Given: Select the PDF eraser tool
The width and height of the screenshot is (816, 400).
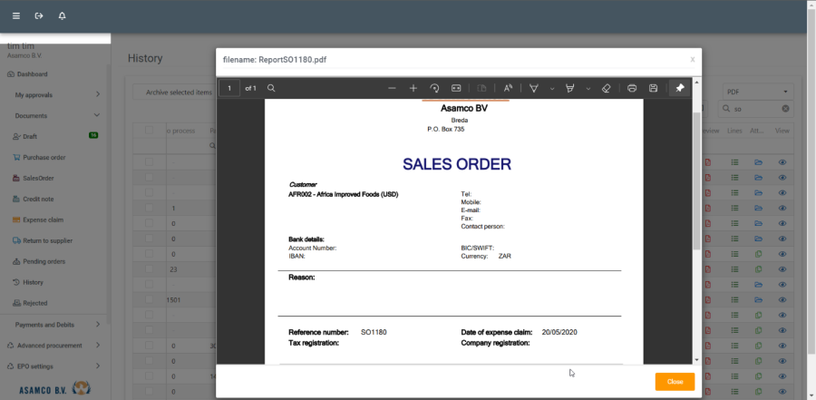Looking at the screenshot, I should pos(607,88).
